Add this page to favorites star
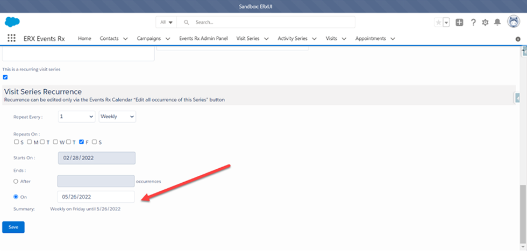 438,22
